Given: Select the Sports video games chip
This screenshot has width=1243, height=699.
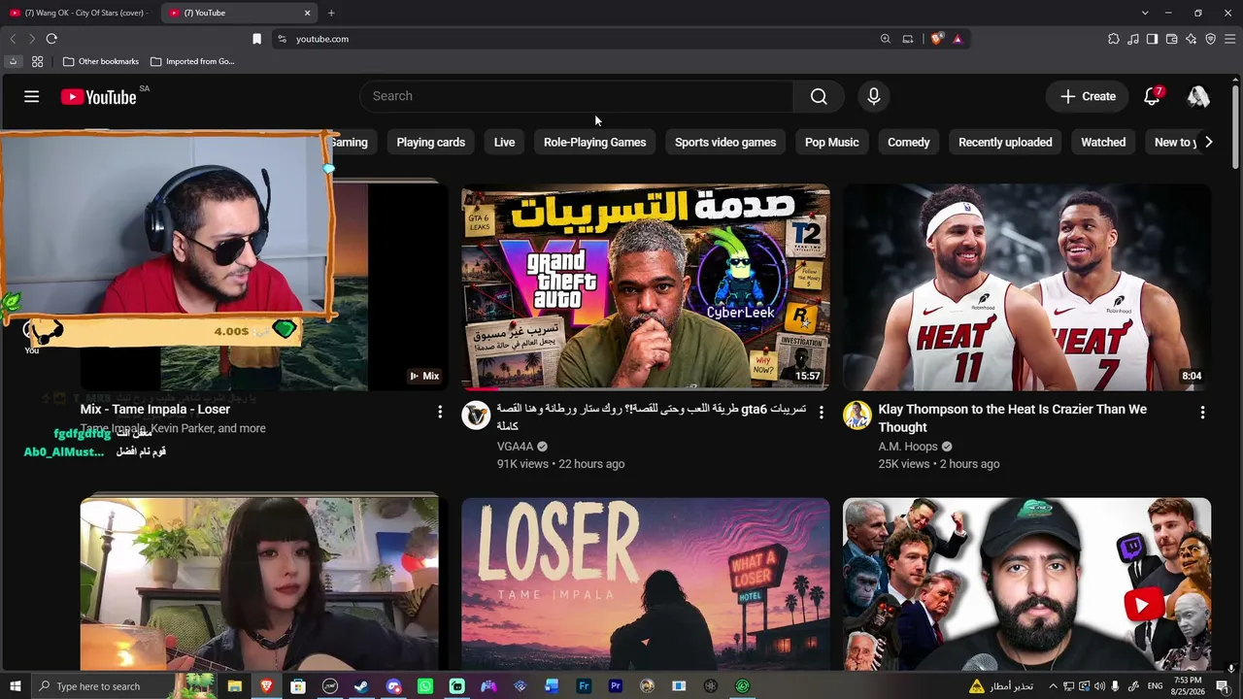Looking at the screenshot, I should [725, 142].
